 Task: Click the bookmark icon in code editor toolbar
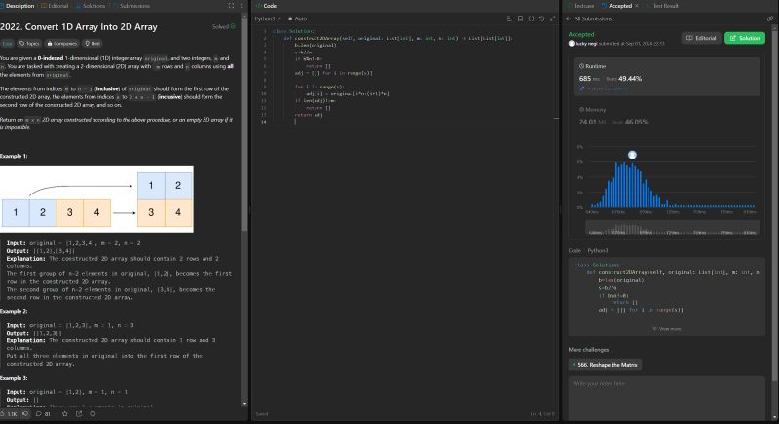pos(521,18)
